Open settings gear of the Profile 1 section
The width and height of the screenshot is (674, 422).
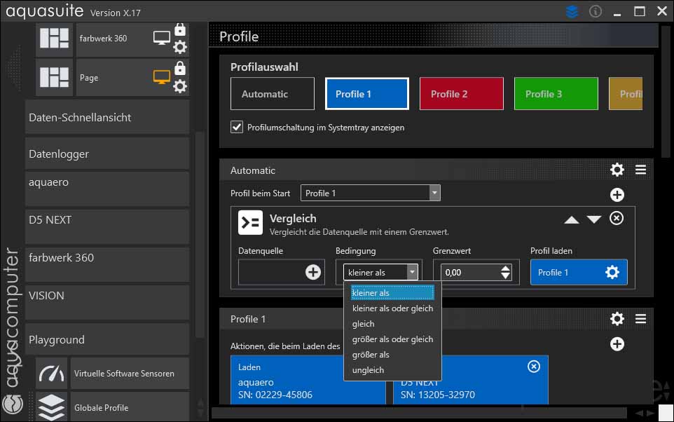tap(617, 319)
